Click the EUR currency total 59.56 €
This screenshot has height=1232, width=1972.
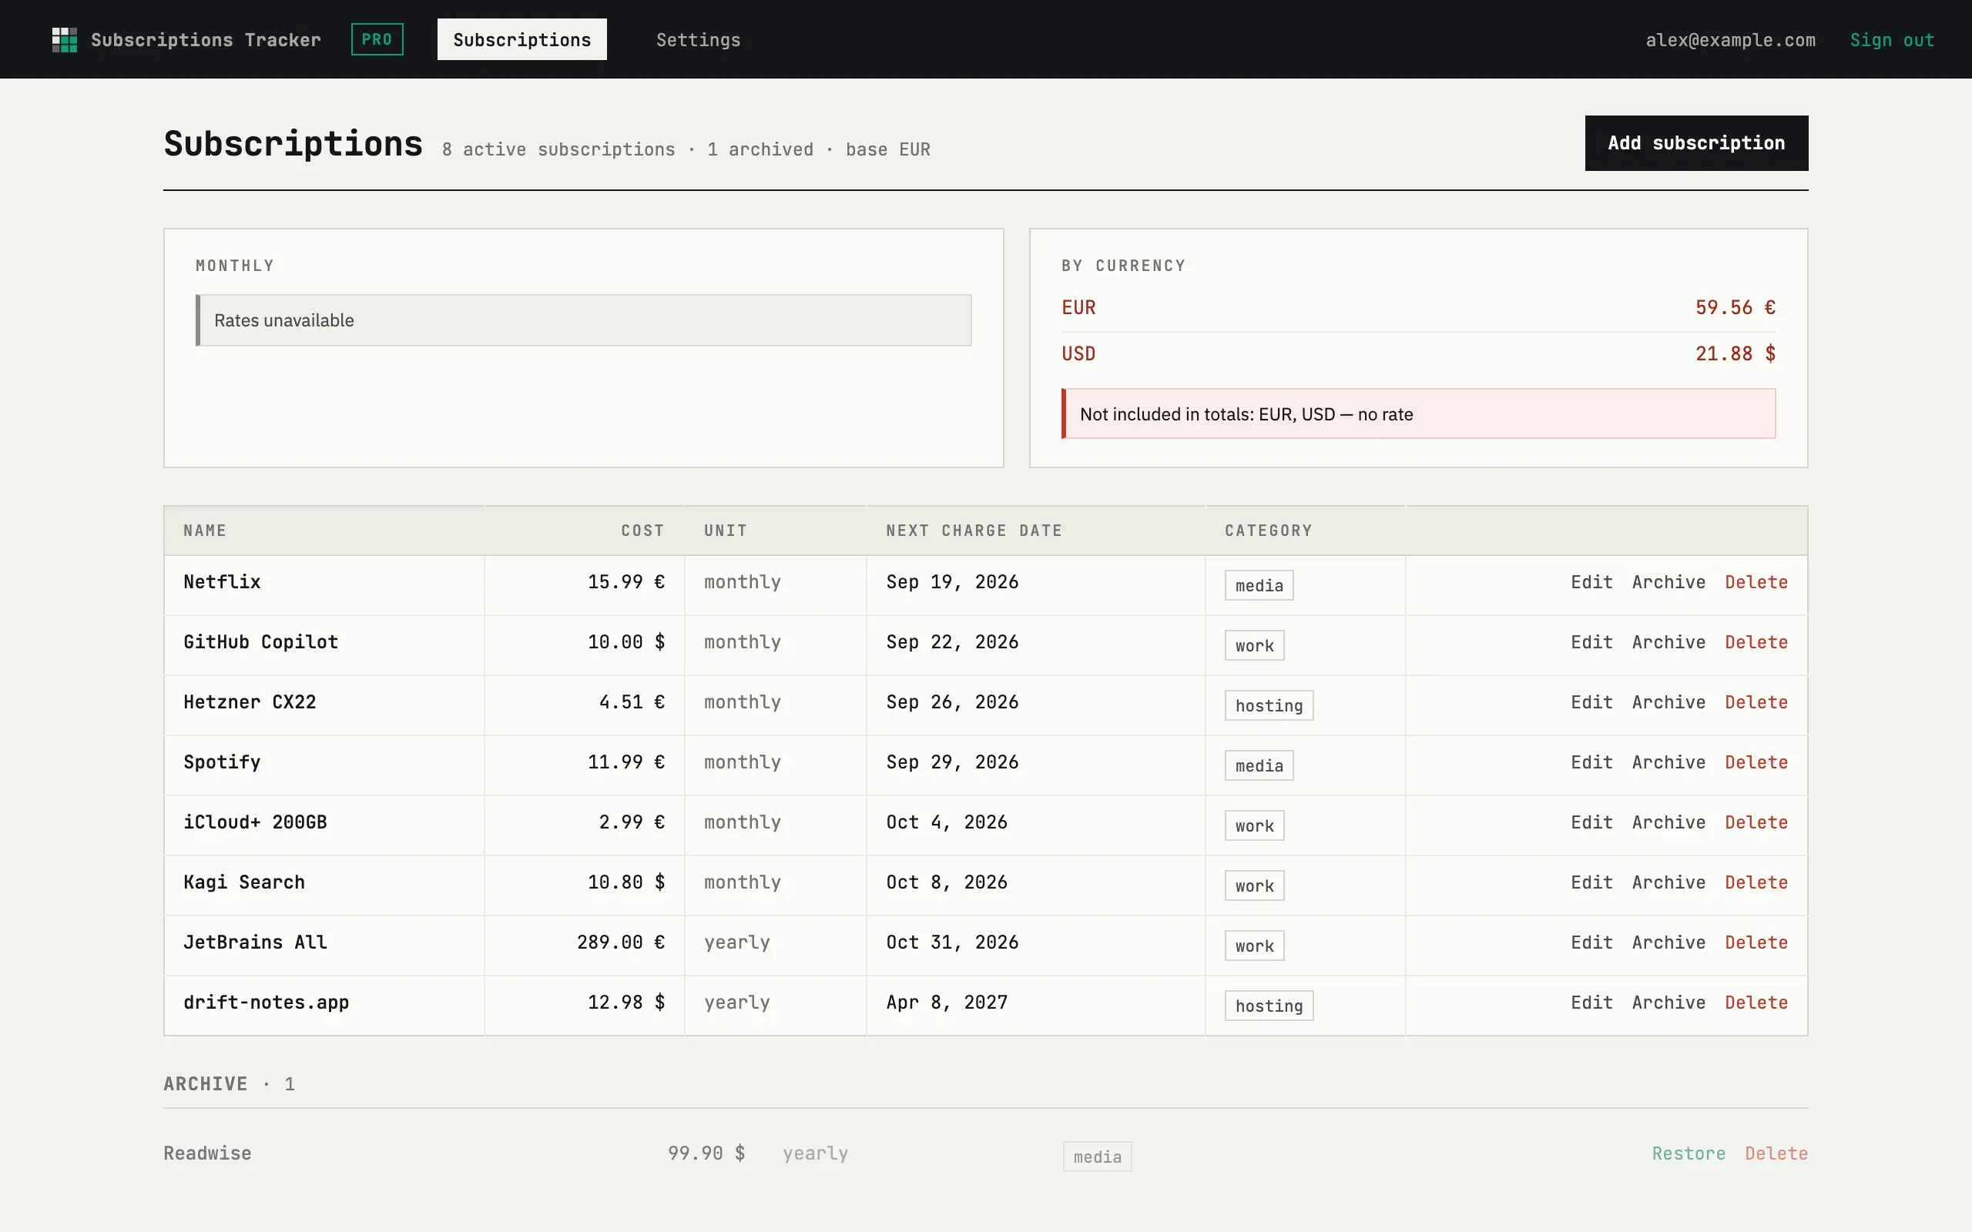1735,307
